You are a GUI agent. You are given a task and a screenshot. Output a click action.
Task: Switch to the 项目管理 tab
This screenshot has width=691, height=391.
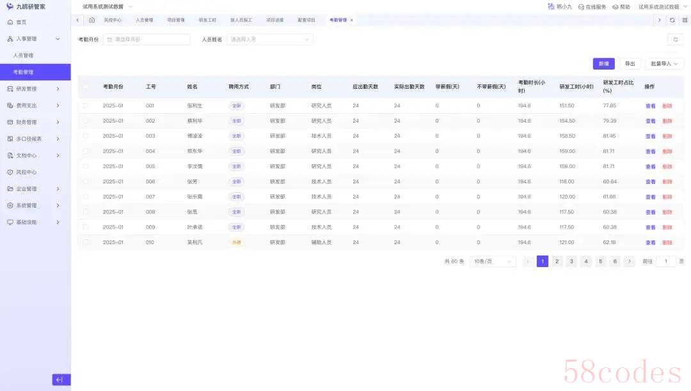pos(176,20)
